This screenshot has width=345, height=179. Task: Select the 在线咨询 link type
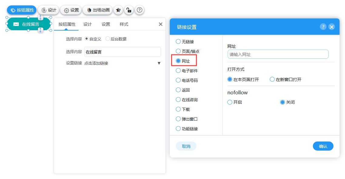click(x=187, y=99)
